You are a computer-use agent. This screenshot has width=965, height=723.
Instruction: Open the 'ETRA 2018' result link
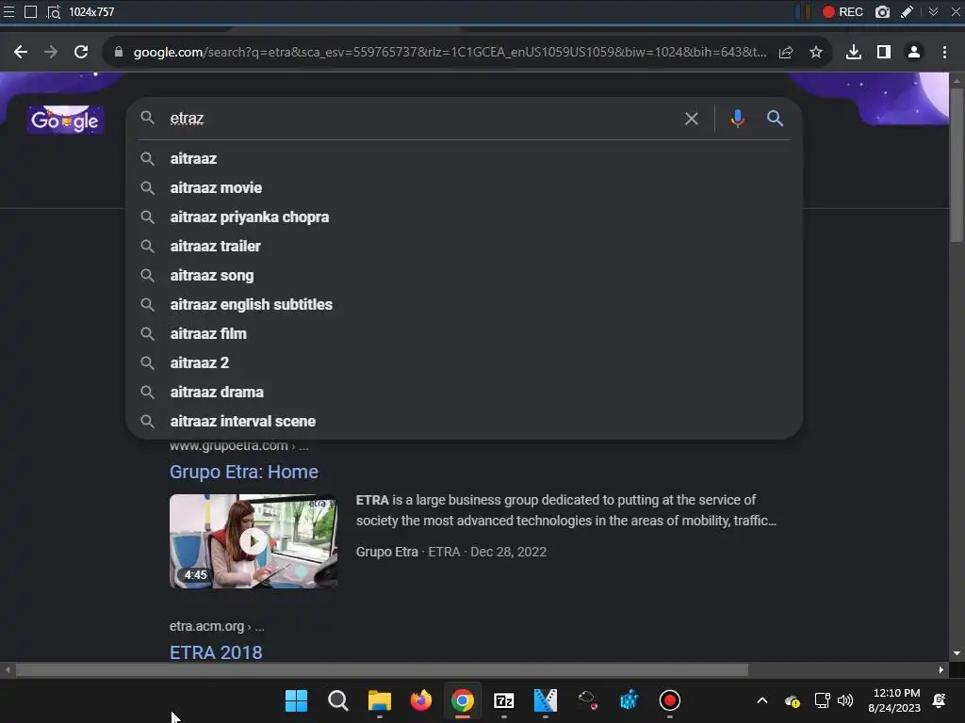[216, 652]
